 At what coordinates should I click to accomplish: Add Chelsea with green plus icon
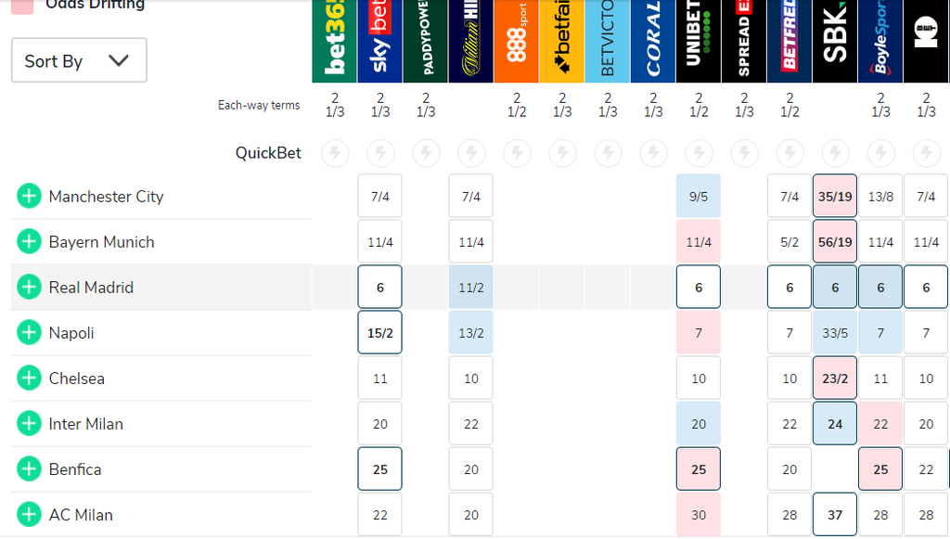pos(29,379)
